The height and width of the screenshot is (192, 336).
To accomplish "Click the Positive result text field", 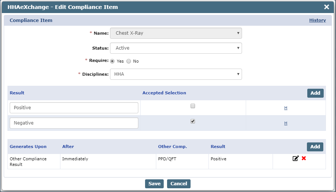I will pos(74,108).
